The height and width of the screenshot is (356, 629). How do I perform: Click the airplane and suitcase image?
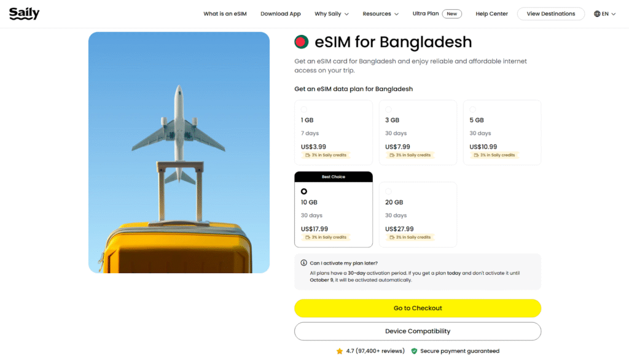pyautogui.click(x=179, y=152)
